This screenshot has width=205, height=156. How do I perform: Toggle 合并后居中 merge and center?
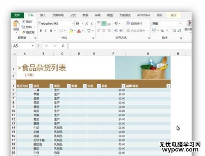click(x=136, y=31)
